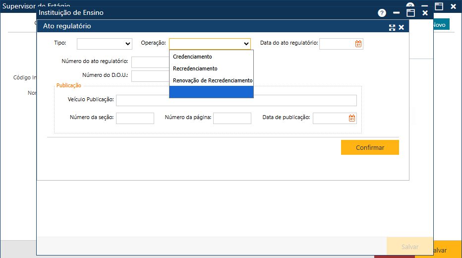Focus the Número do D.O.U. field
Image resolution: width=462 pixels, height=258 pixels.
point(150,76)
